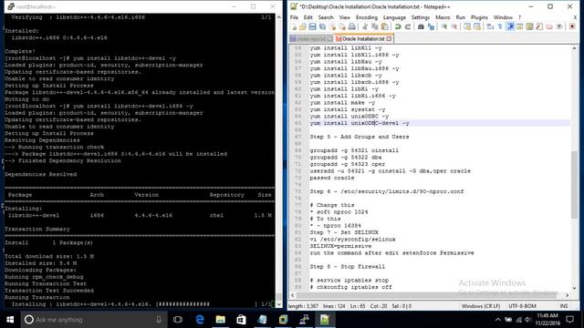Image resolution: width=584 pixels, height=328 pixels.
Task: Zoom in using the toolbar magnifier
Action: 444,26
